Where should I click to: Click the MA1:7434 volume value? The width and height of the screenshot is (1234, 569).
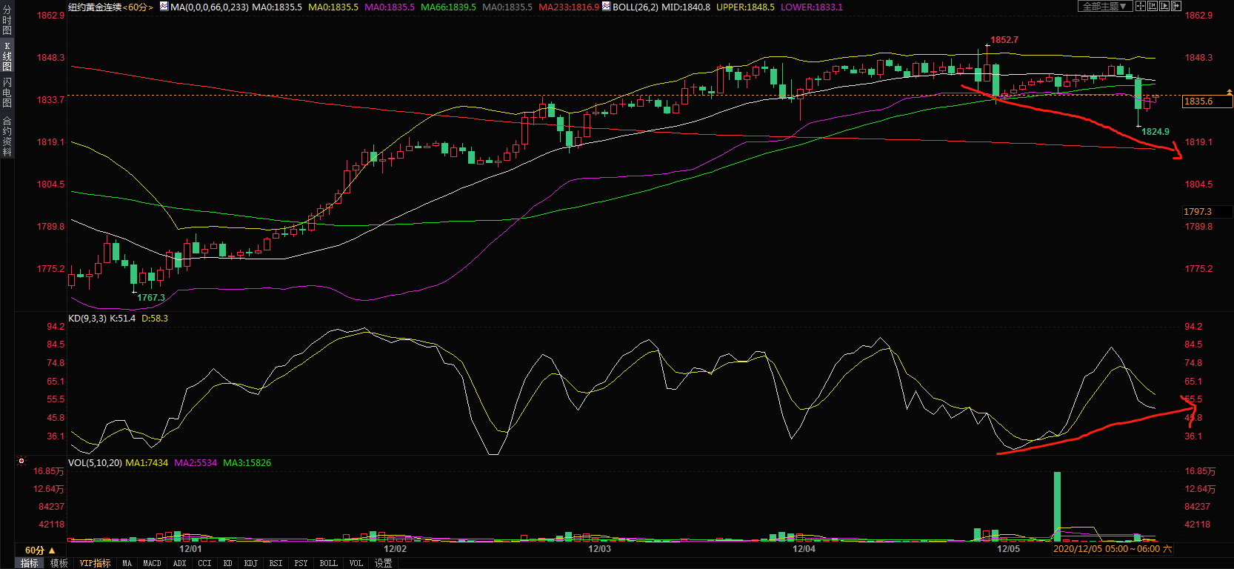[147, 463]
